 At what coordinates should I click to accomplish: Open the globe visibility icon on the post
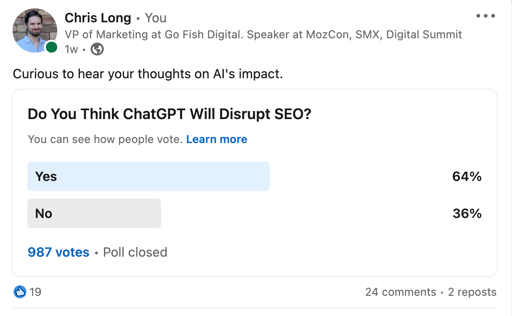point(96,49)
